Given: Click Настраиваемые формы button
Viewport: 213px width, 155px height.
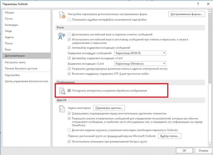Looking at the screenshot, I should pos(186,14).
